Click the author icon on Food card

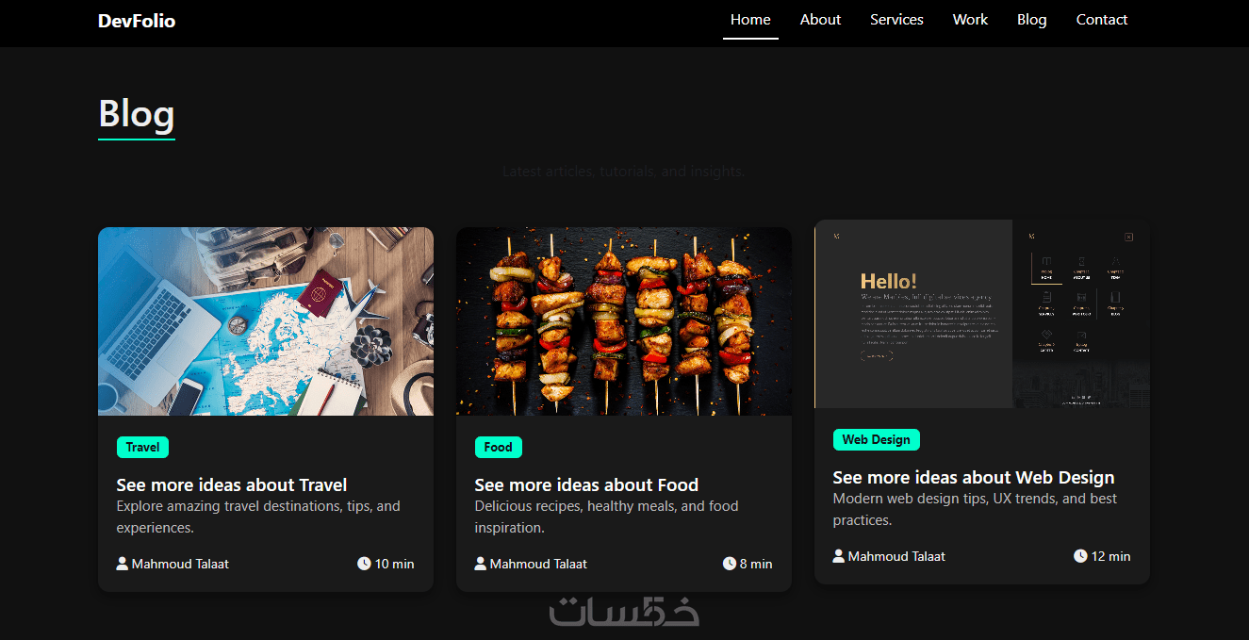(x=480, y=564)
